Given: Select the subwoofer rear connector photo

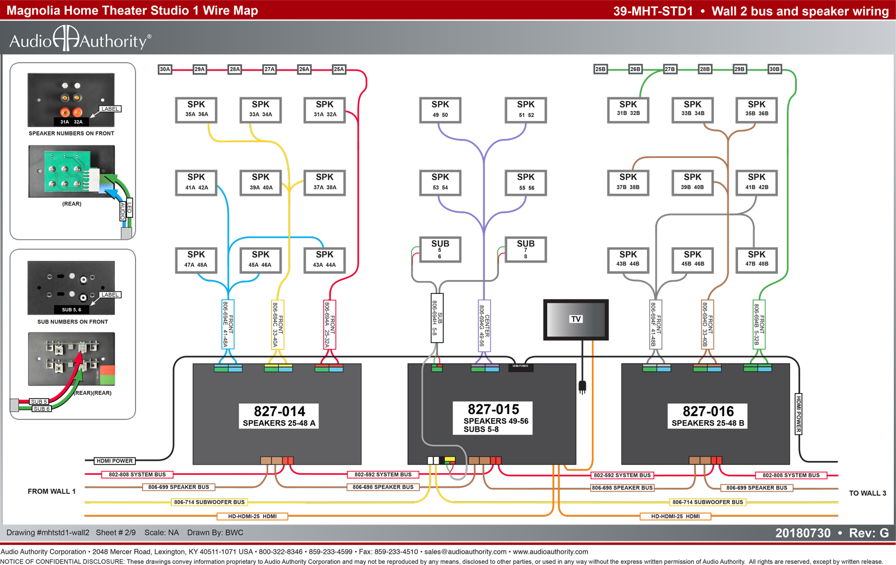Looking at the screenshot, I should 72,359.
